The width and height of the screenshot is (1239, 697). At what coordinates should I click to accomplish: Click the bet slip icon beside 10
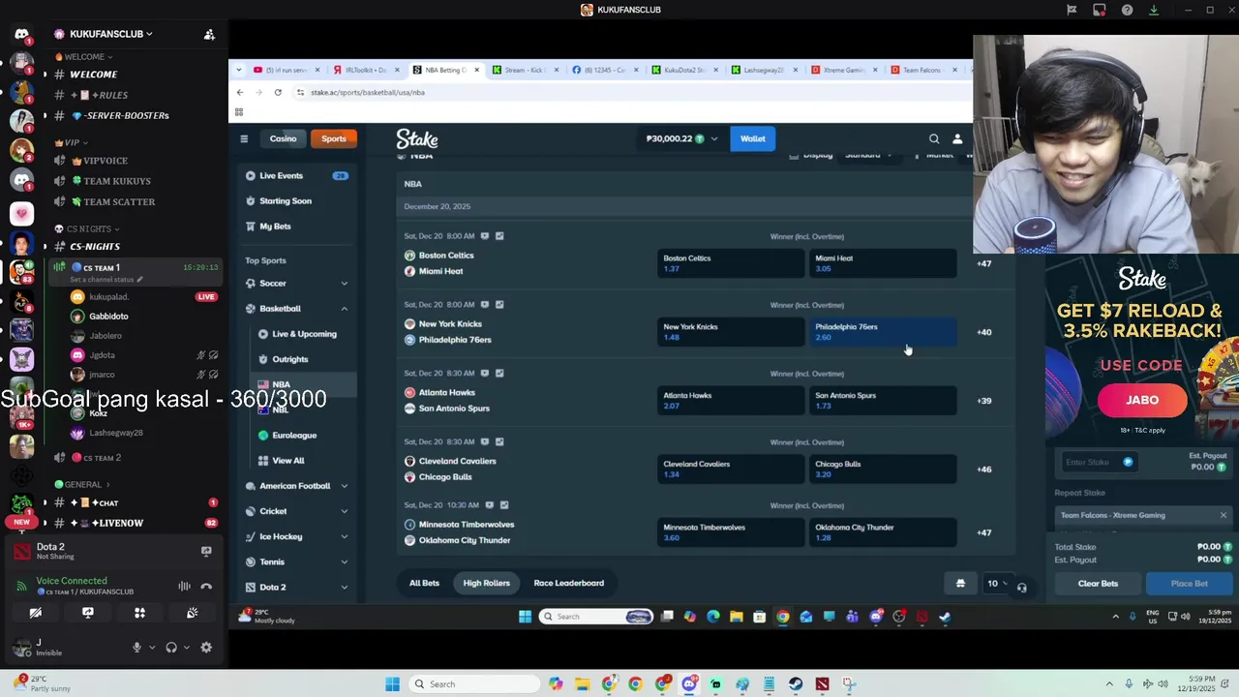(960, 584)
